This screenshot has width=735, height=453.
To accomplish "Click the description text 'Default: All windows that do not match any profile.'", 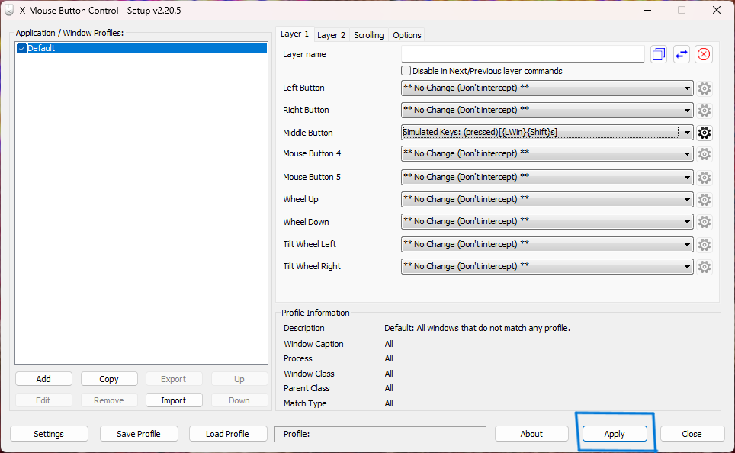I will point(477,328).
